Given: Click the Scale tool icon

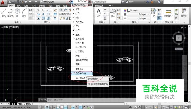Looking at the screenshot, I should [43, 18].
